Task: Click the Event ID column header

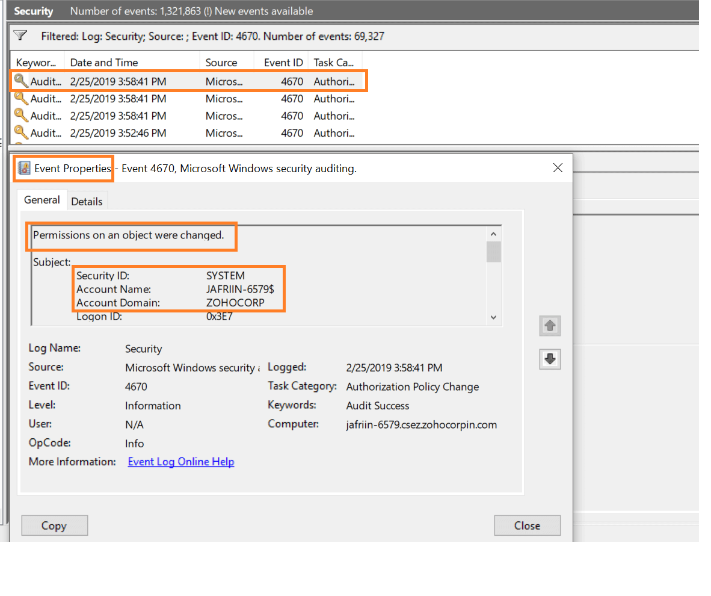Action: 282,62
